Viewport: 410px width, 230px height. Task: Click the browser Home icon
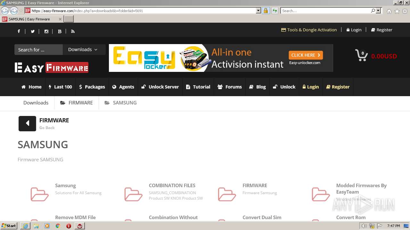(x=389, y=11)
